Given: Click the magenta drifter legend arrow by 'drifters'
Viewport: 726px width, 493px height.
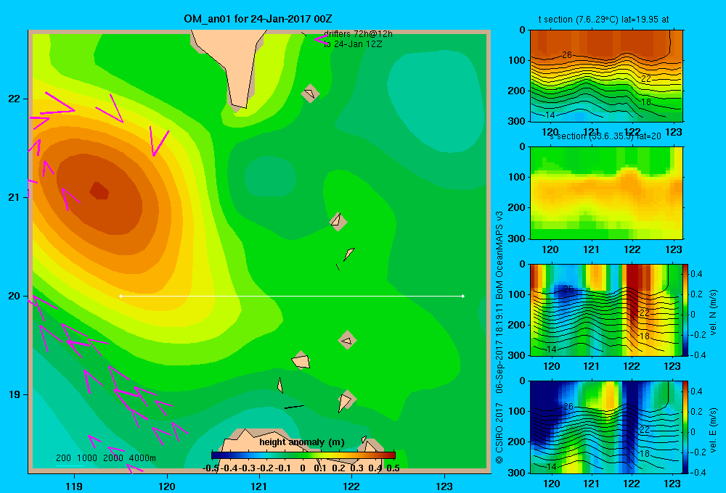Looking at the screenshot, I should [320, 39].
